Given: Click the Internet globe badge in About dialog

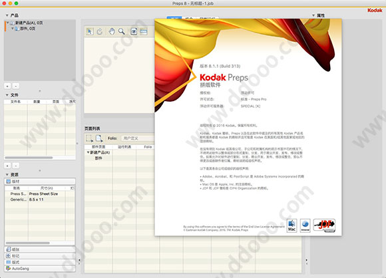Looking at the screenshot, I should (x=305, y=225).
